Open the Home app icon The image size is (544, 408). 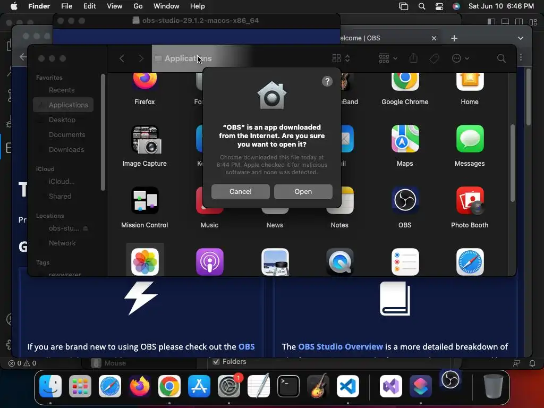pos(470,81)
